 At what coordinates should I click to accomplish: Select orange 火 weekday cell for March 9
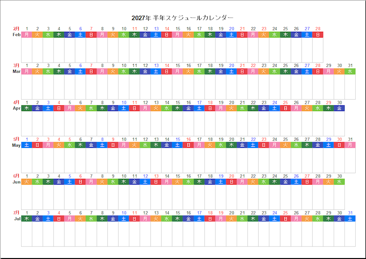point(113,71)
